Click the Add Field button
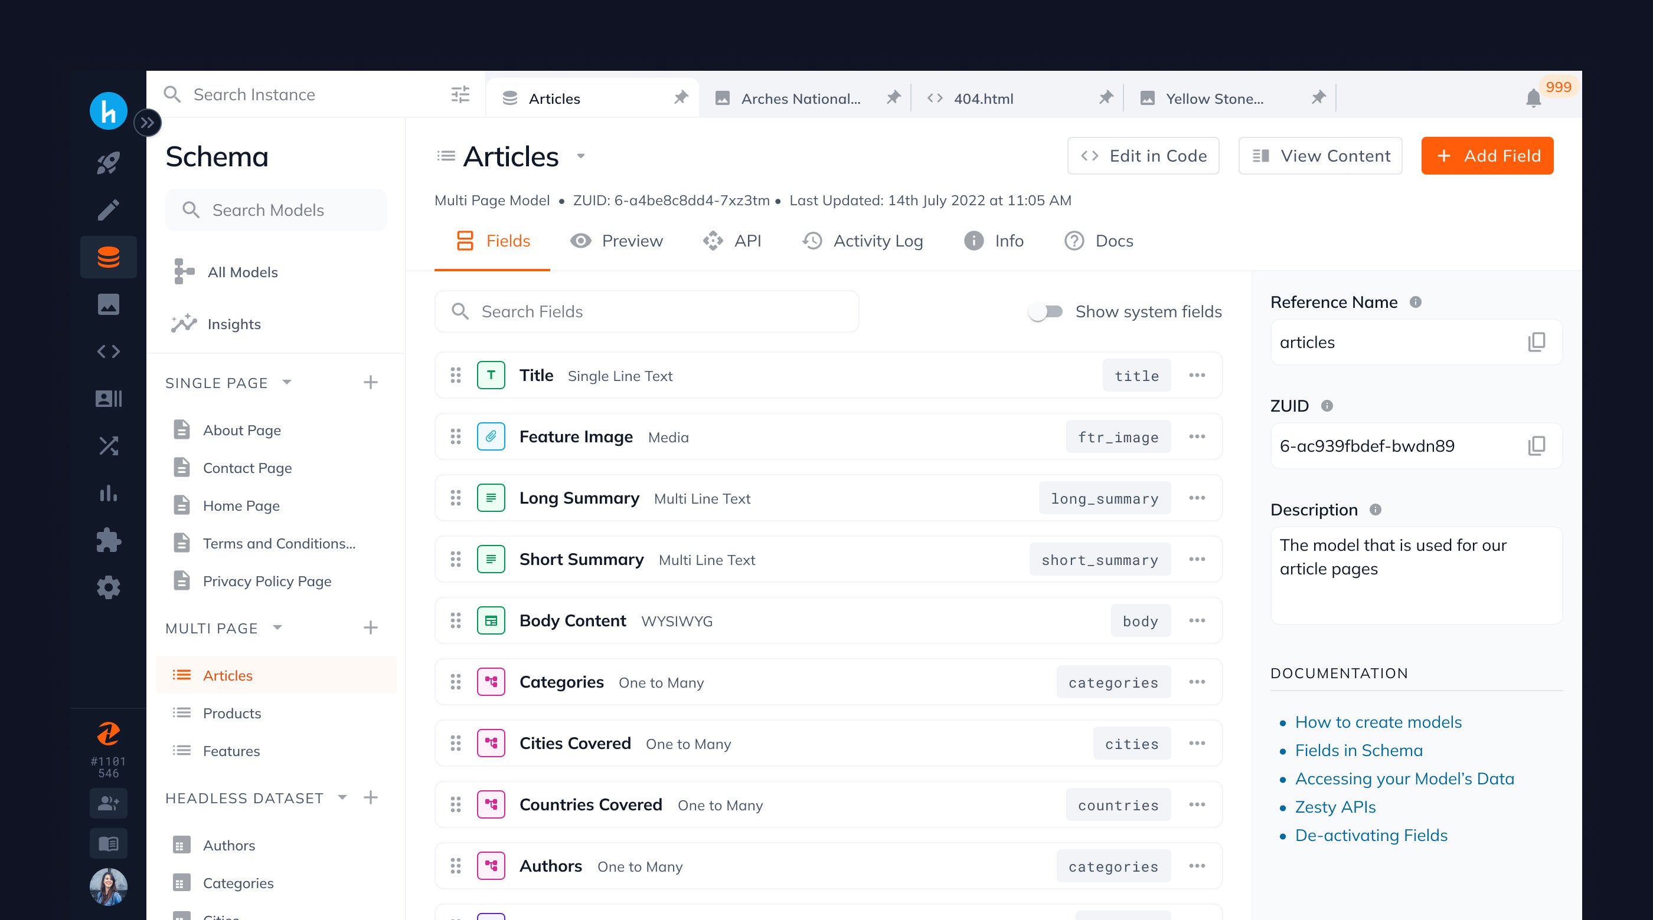This screenshot has height=920, width=1653. [x=1489, y=155]
